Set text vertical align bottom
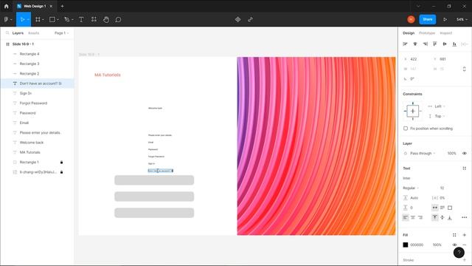 [450, 217]
